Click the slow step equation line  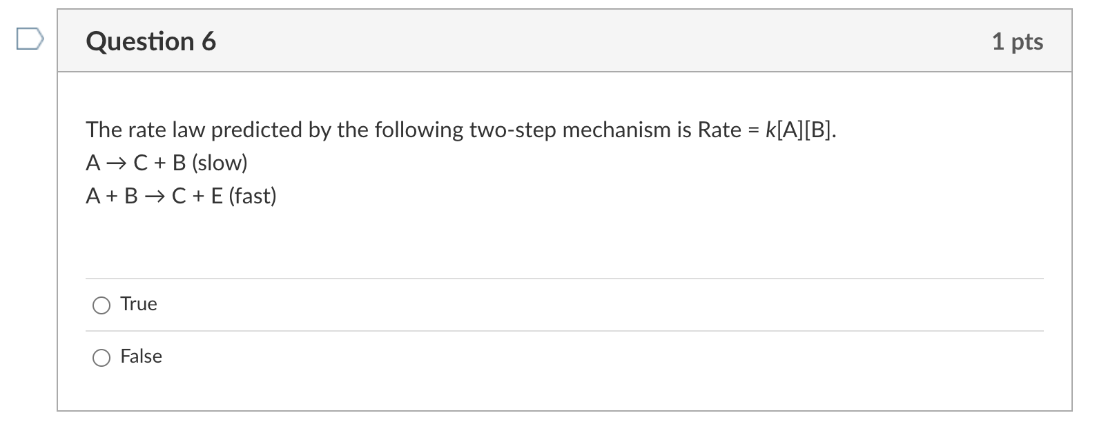(x=166, y=163)
